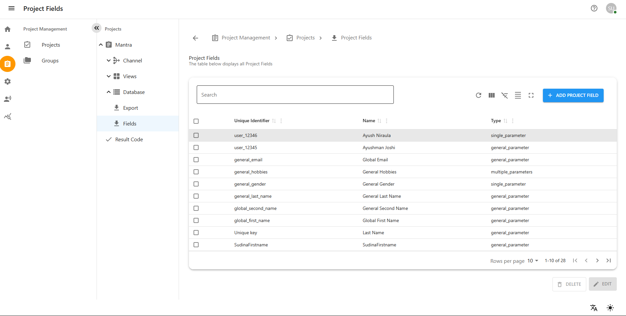The width and height of the screenshot is (626, 316).
Task: Open the column visibility options
Action: 491,95
